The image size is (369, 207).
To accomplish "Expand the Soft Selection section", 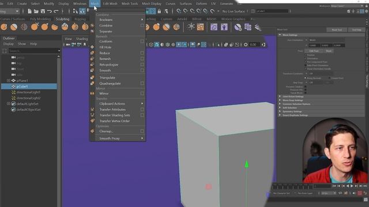I will [280, 108].
